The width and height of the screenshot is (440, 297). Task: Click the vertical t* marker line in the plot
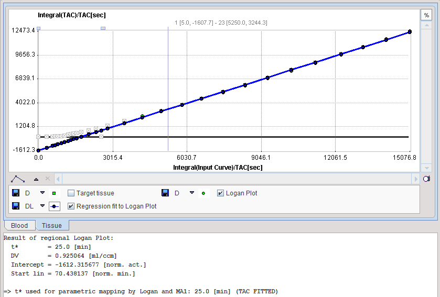click(168, 90)
